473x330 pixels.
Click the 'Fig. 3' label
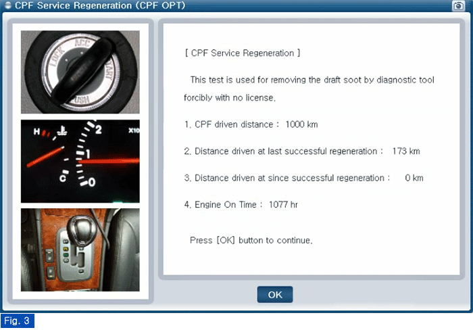pos(17,321)
